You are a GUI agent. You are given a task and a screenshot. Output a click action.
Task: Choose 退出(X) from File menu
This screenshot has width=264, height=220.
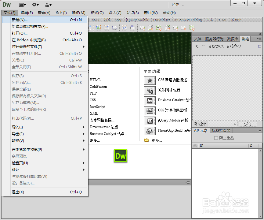tap(45, 192)
